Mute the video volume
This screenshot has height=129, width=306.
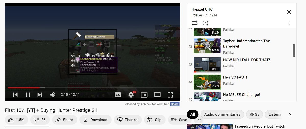[x=53, y=95]
